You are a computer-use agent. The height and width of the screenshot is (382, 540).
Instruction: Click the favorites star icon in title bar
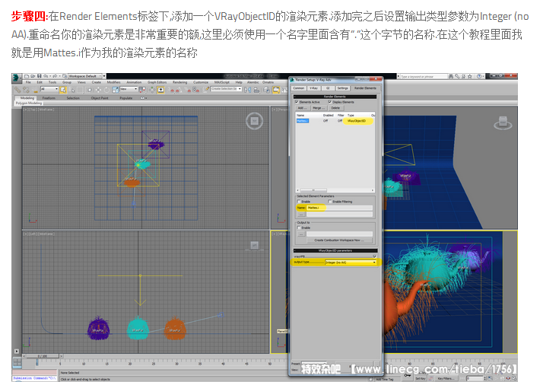click(x=470, y=76)
